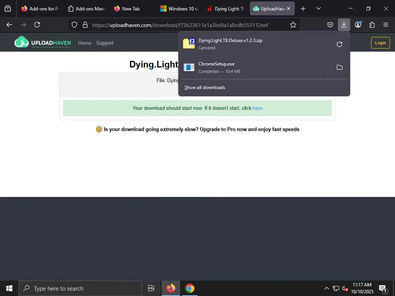Open notification center icon
This screenshot has height=296, width=395.
[x=383, y=289]
